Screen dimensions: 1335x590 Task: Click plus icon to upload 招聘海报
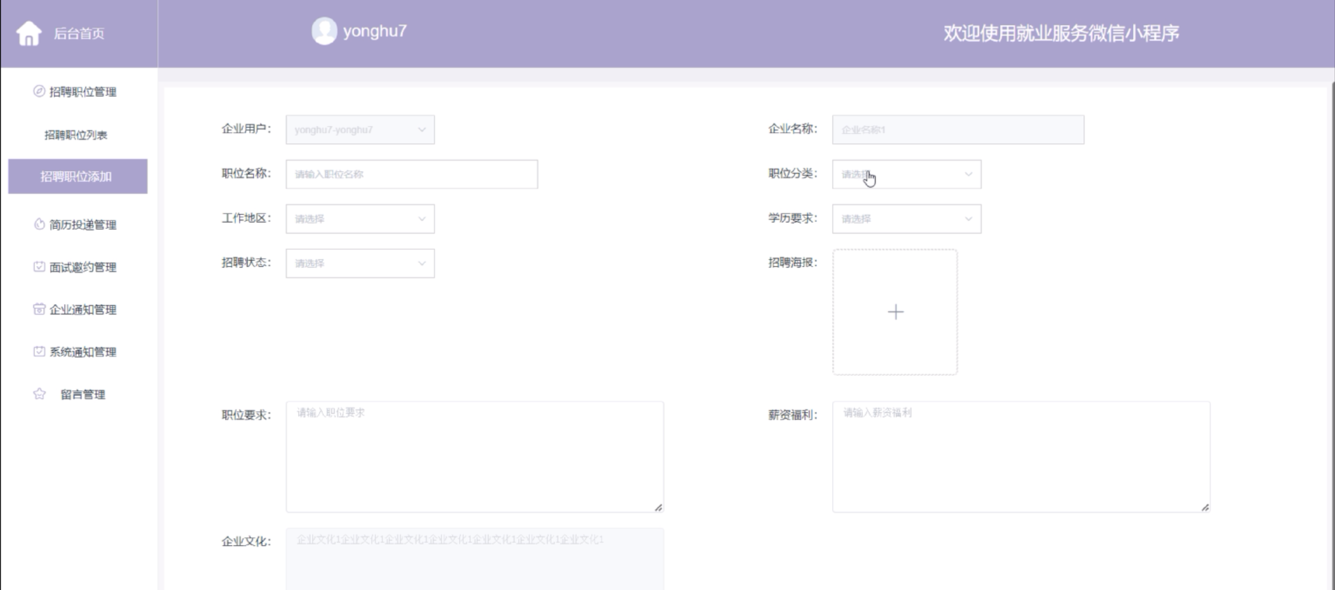pyautogui.click(x=895, y=312)
